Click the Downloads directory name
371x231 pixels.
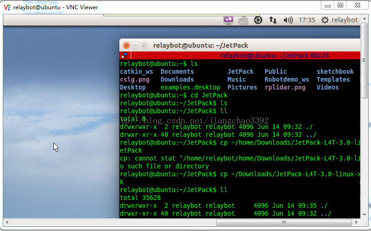[177, 79]
